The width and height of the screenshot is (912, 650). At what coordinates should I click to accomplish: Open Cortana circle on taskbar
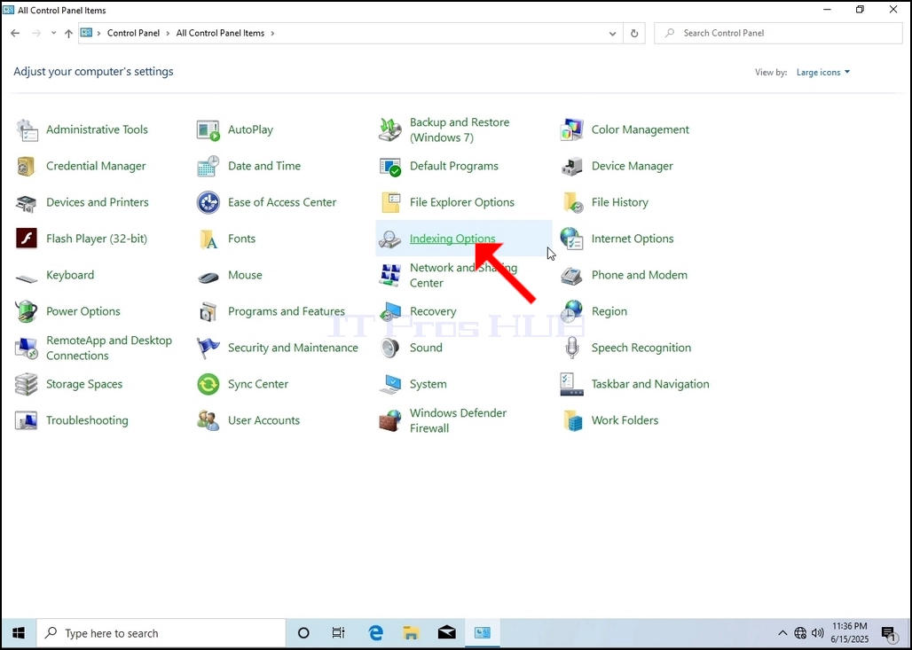click(x=303, y=633)
